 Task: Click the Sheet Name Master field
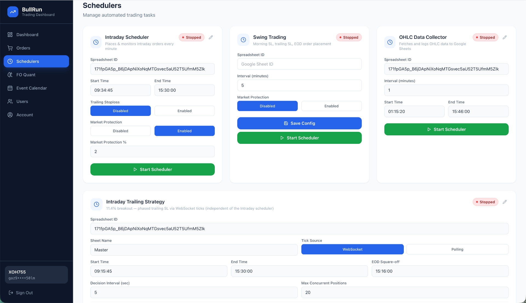pos(194,250)
